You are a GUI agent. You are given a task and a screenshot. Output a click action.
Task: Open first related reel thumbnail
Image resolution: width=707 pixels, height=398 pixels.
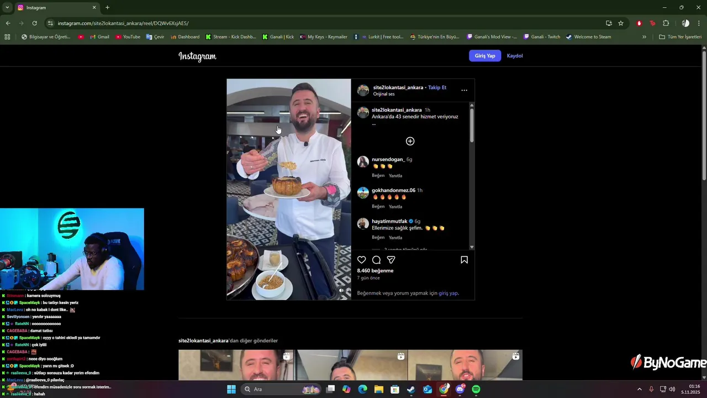[236, 365]
